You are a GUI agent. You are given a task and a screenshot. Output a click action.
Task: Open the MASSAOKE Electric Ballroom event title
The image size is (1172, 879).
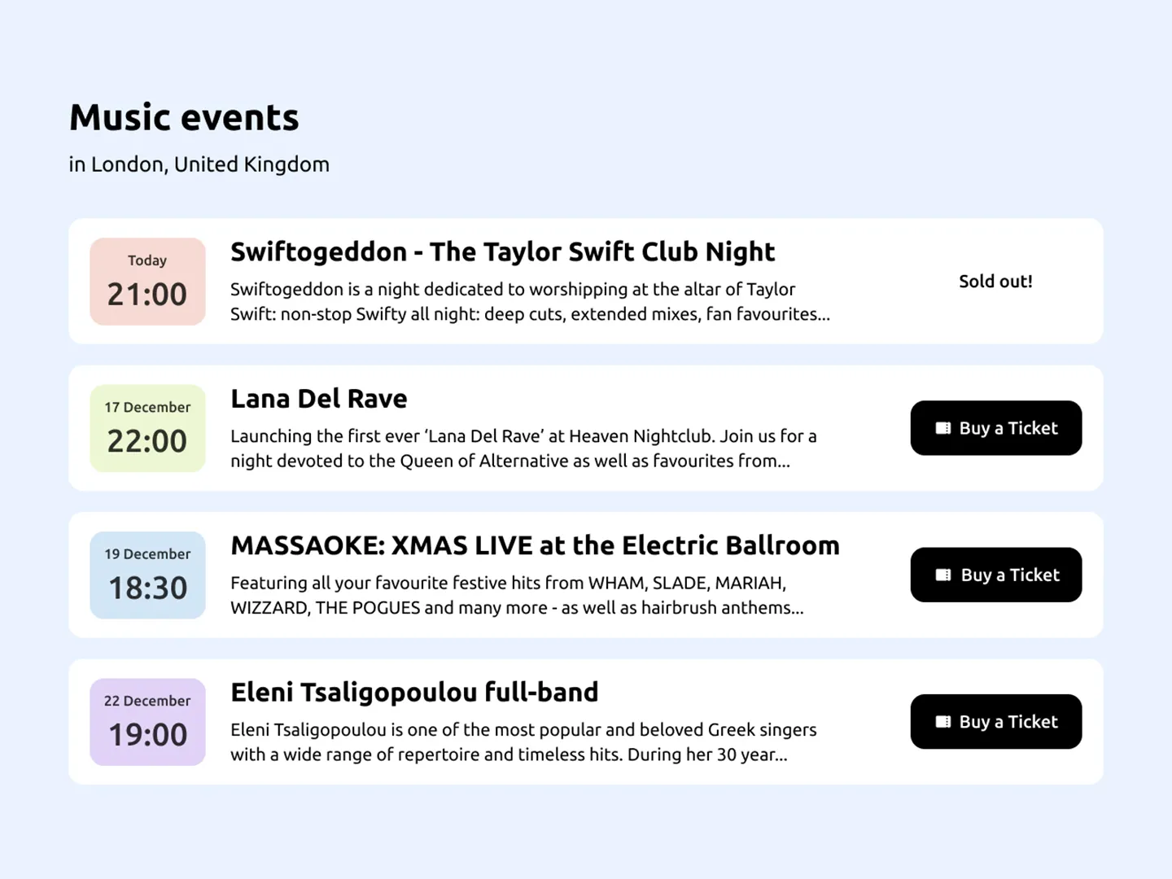click(536, 546)
